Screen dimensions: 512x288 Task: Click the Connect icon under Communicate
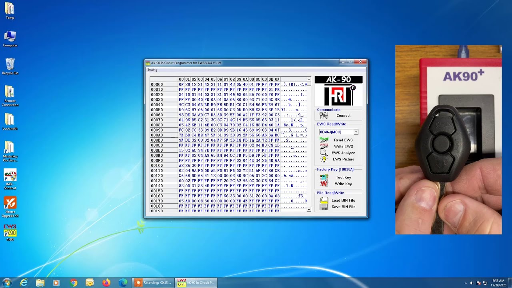(324, 116)
